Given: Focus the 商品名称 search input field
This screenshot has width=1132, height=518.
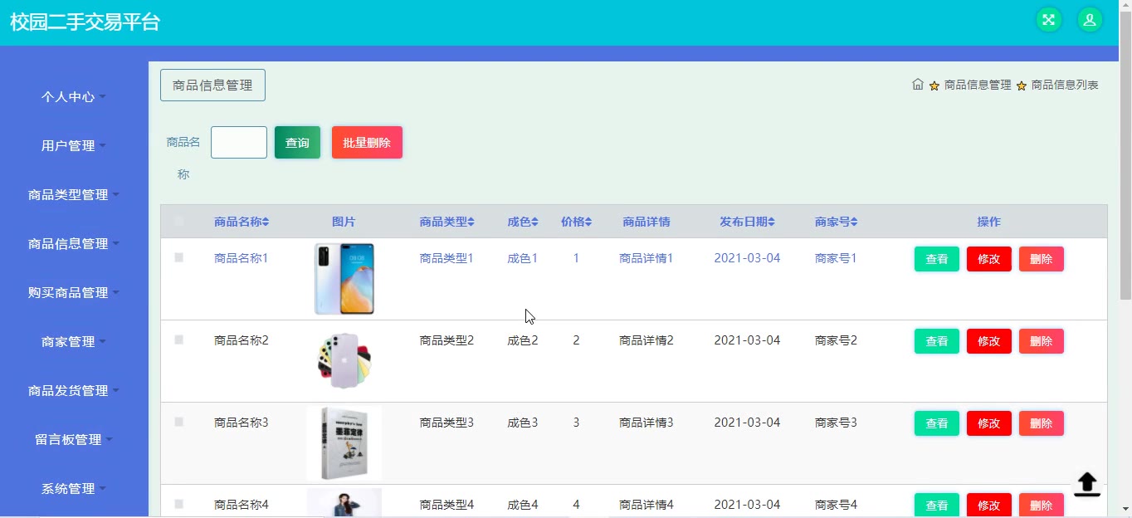Looking at the screenshot, I should click(239, 142).
